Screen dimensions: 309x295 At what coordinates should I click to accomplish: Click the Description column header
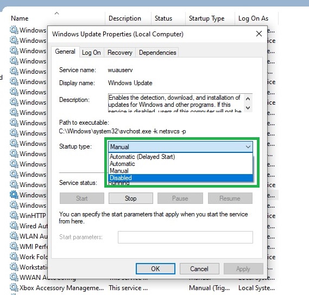(125, 18)
